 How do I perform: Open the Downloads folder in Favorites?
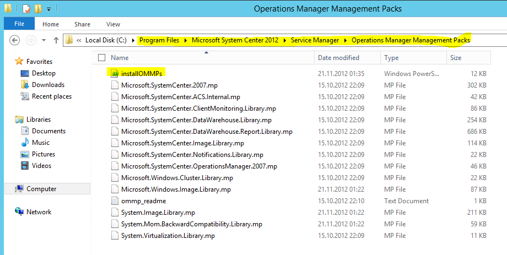(x=47, y=85)
